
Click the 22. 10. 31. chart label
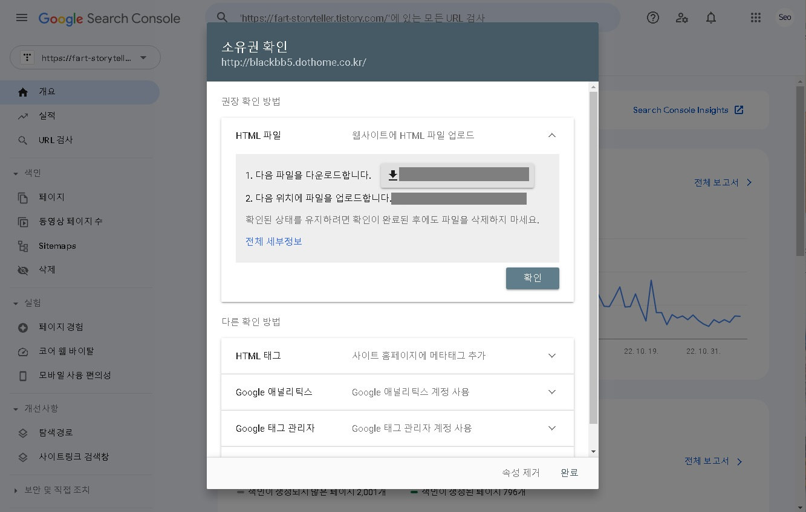pyautogui.click(x=703, y=351)
